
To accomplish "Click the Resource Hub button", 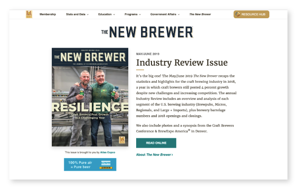I will point(251,14).
